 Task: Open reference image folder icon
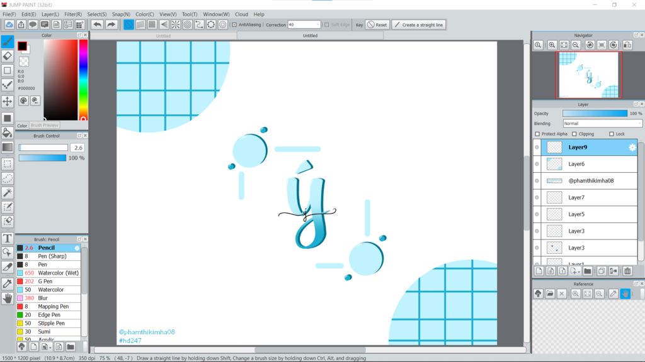tap(550, 293)
